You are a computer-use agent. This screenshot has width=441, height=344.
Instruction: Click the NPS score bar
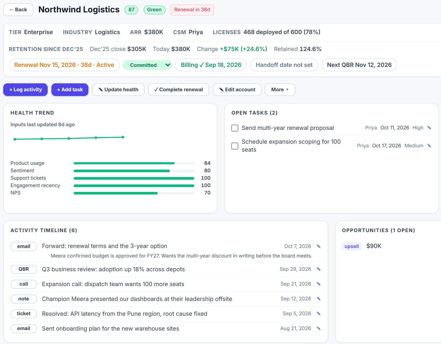[x=134, y=193]
